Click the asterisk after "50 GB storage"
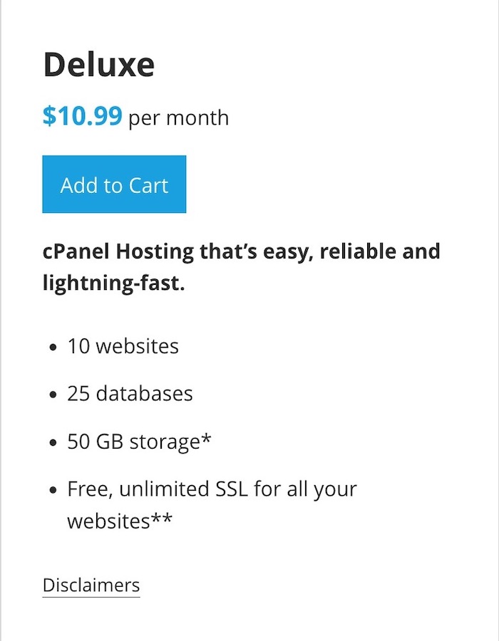The image size is (499, 641). [207, 438]
